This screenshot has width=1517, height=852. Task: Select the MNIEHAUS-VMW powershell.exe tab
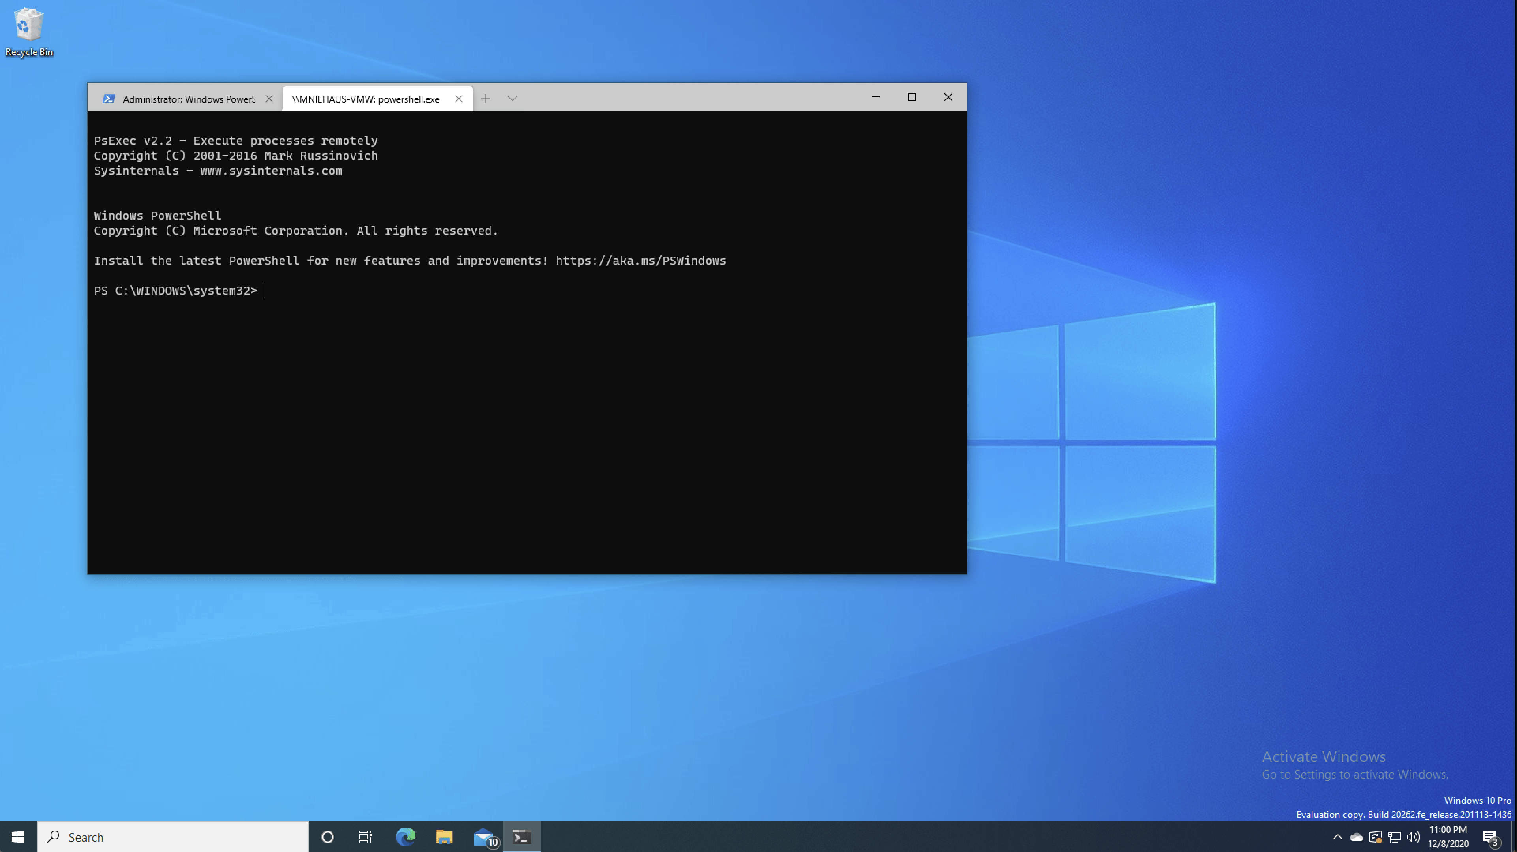click(366, 99)
